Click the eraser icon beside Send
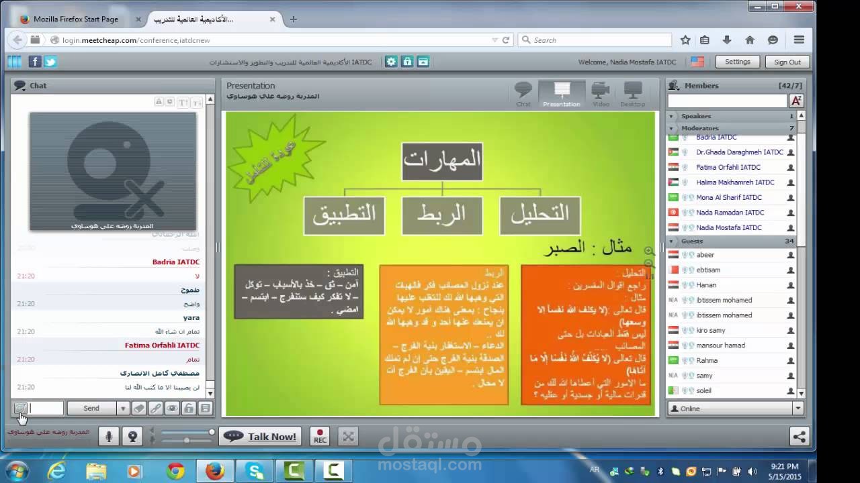The height and width of the screenshot is (483, 860). click(139, 408)
